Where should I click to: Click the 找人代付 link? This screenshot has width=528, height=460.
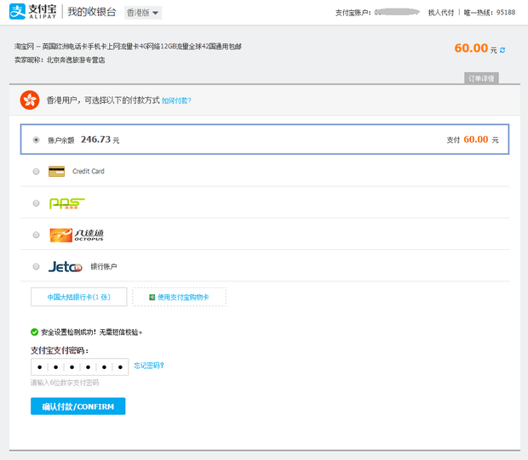coord(441,13)
